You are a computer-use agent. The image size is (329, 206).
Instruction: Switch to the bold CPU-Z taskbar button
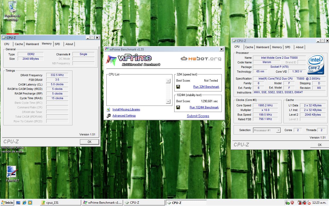pos(186,203)
